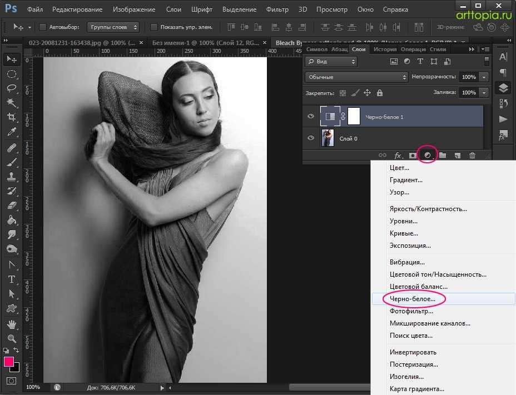
Task: Click the Черно-белое 1 layer mask thumbnail
Action: [354, 116]
